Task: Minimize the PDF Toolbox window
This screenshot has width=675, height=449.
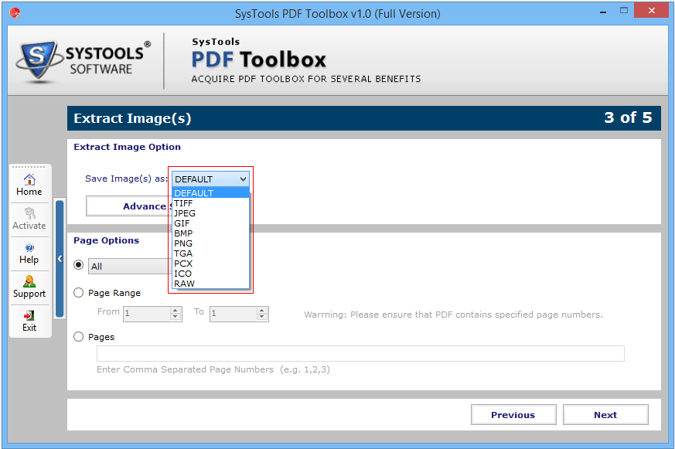Action: (603, 12)
